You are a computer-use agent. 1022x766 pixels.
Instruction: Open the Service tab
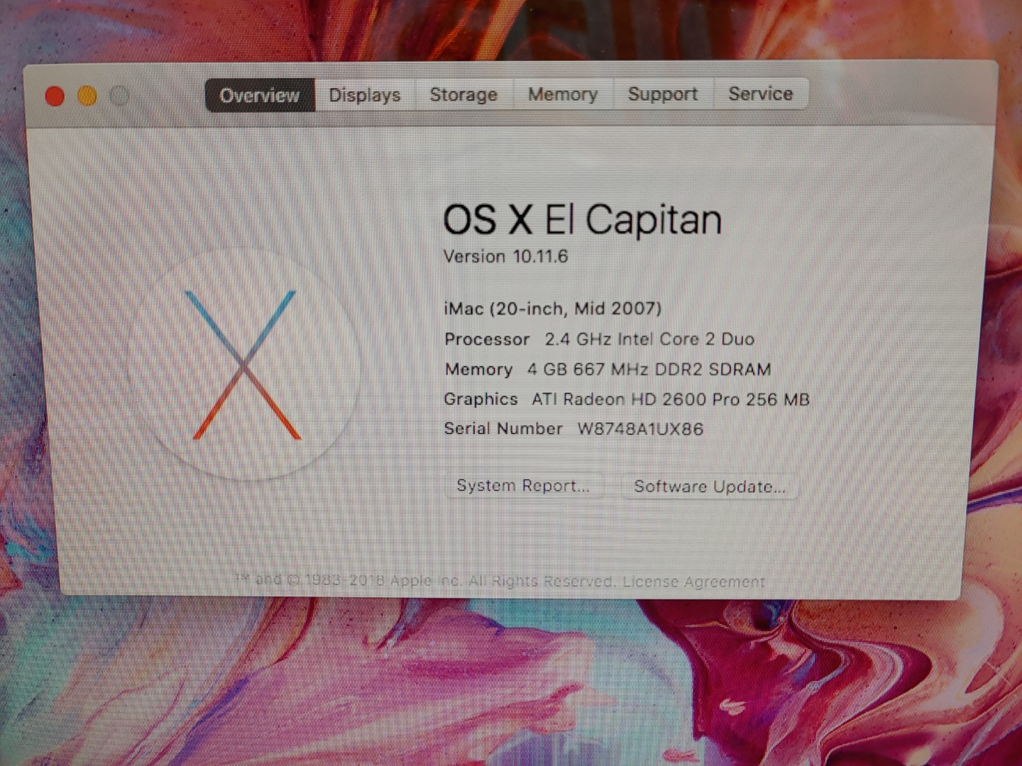761,93
